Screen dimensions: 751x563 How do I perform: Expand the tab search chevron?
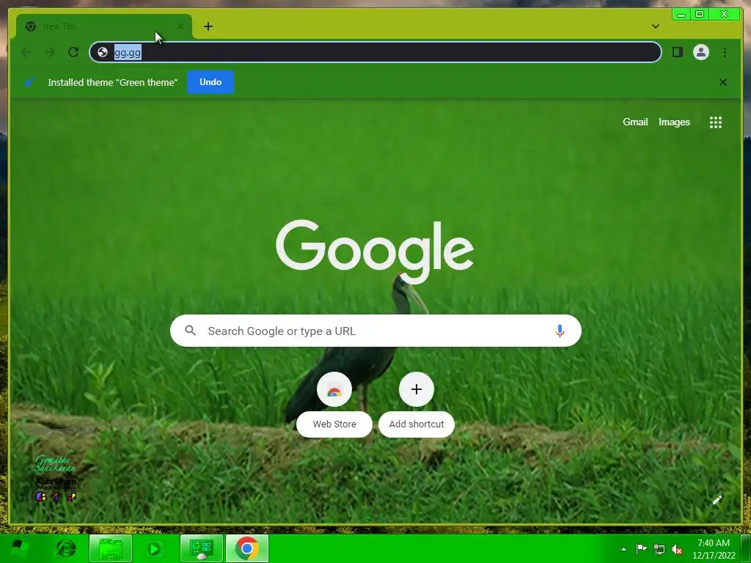pyautogui.click(x=655, y=26)
